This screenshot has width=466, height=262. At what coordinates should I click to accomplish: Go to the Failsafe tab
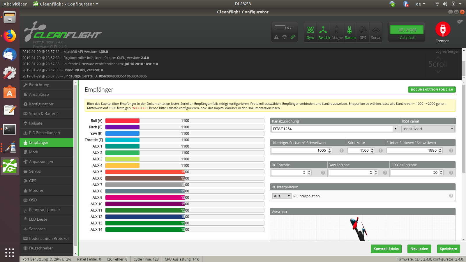(x=46, y=123)
